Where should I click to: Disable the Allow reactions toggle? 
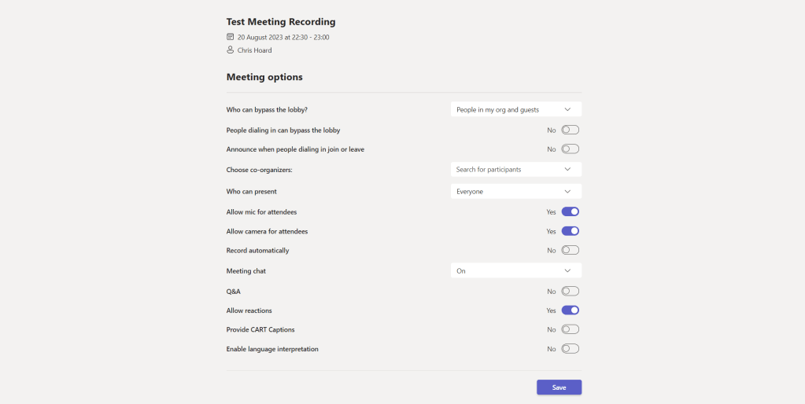pos(570,310)
